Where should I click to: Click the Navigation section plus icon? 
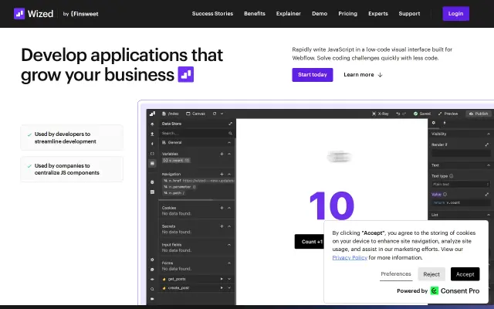(x=222, y=174)
